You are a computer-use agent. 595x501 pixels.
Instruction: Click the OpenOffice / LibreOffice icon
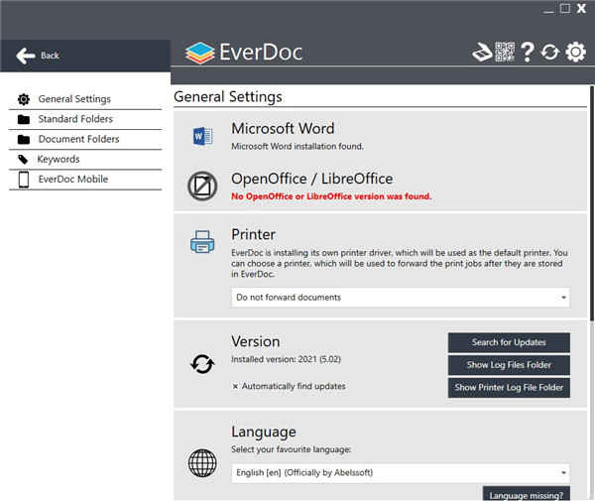(x=202, y=186)
